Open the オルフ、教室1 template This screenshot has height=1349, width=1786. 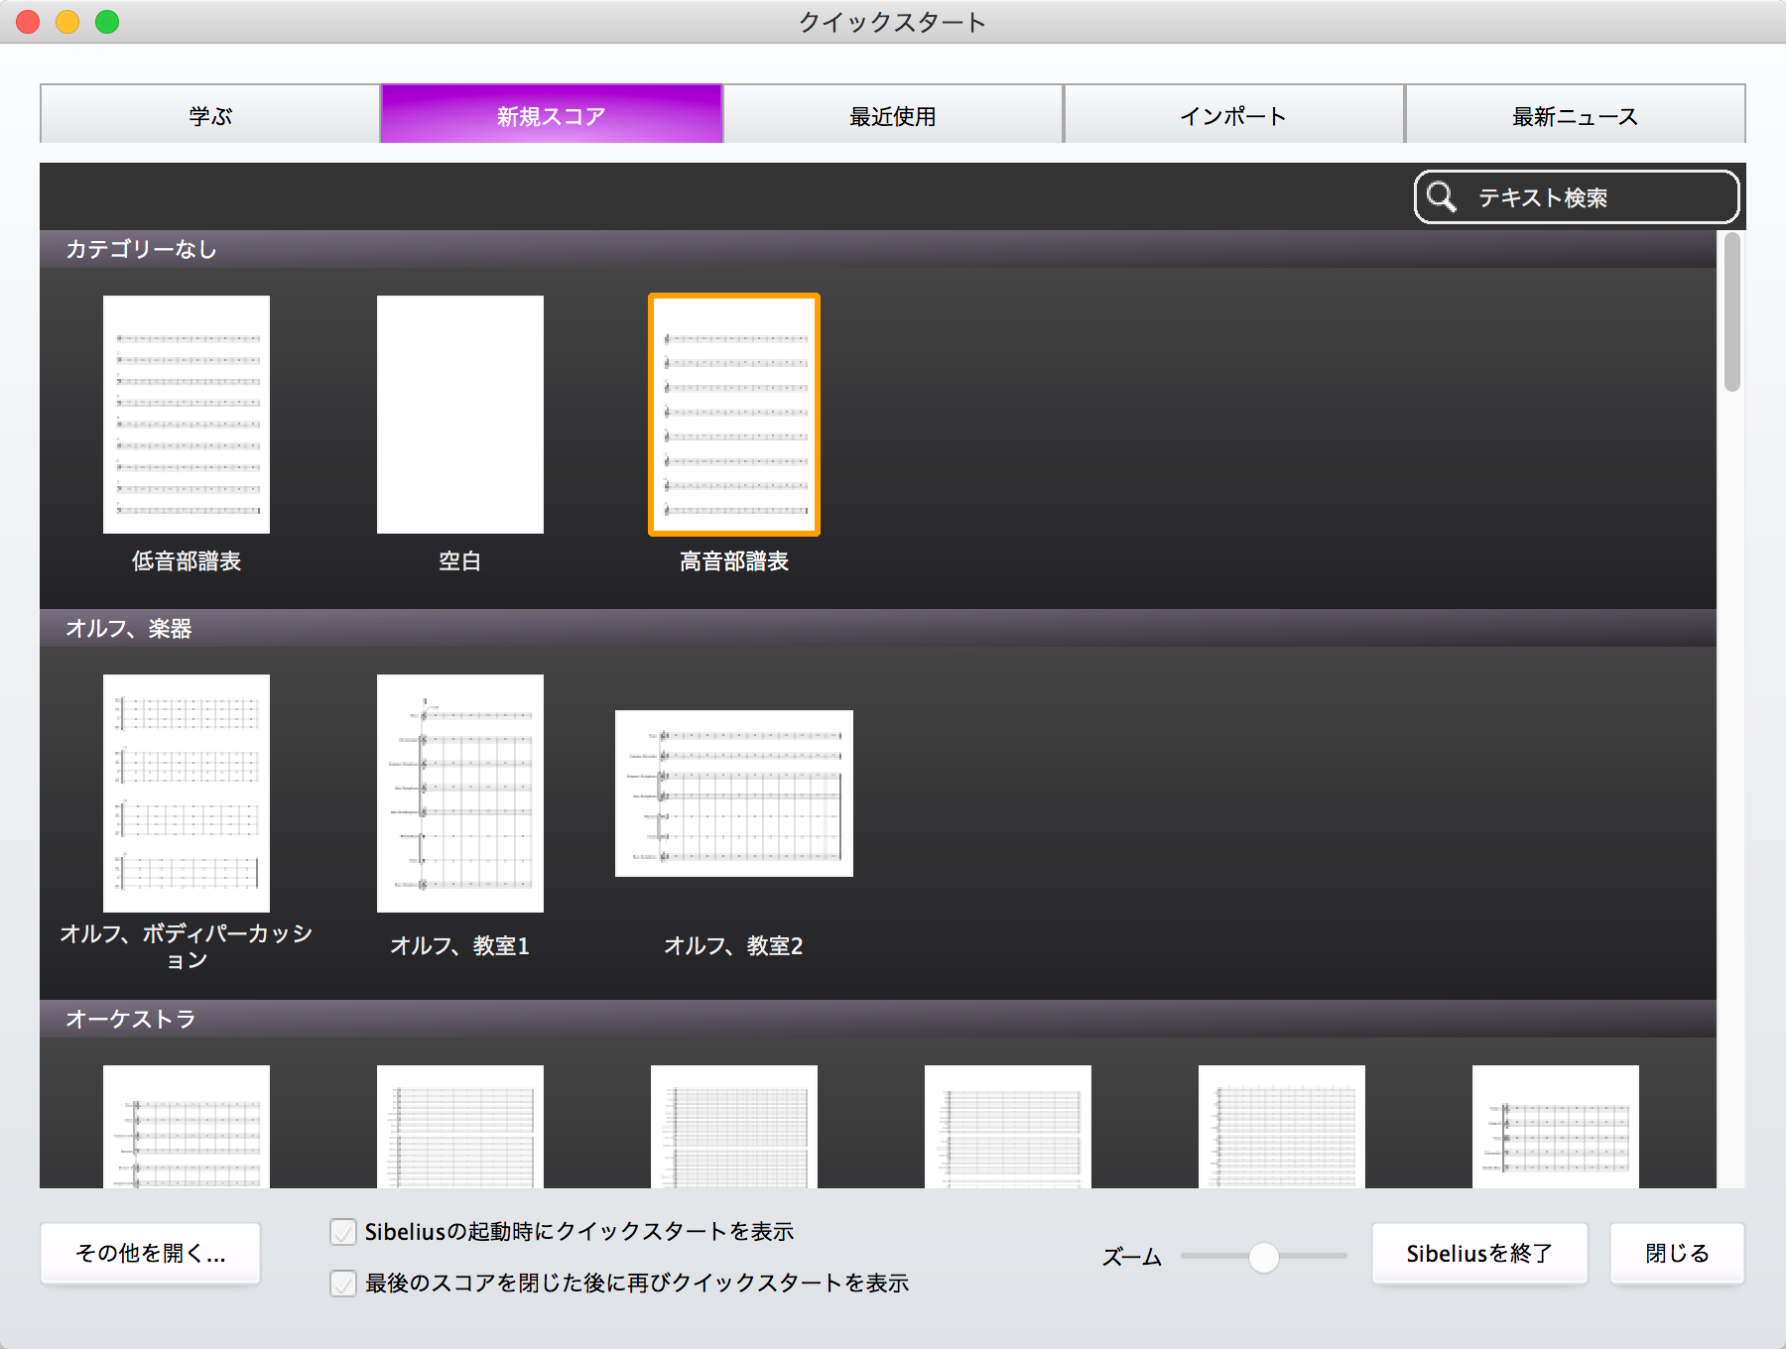(460, 794)
